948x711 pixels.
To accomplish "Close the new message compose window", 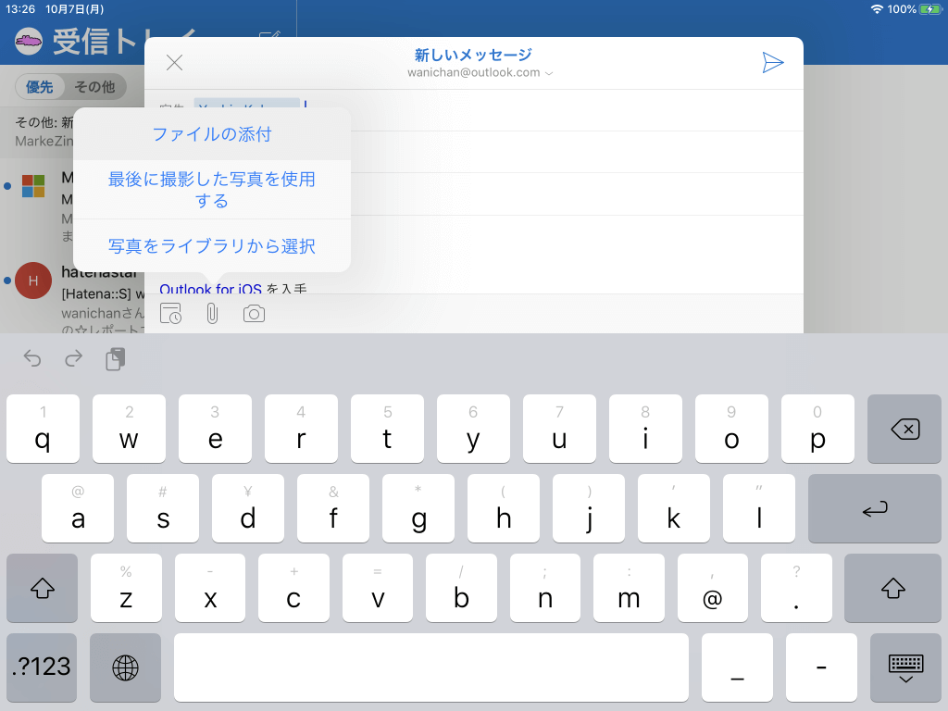I will pyautogui.click(x=174, y=63).
